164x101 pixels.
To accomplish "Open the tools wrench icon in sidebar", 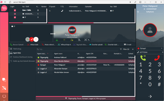I will pos(4,88).
